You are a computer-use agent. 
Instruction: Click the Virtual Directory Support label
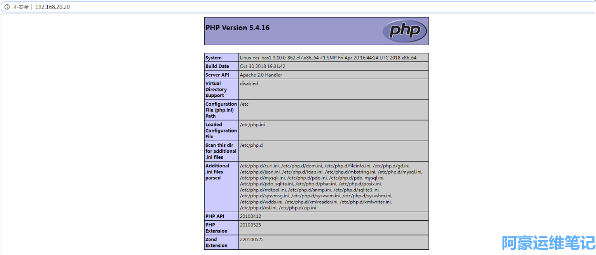point(216,89)
